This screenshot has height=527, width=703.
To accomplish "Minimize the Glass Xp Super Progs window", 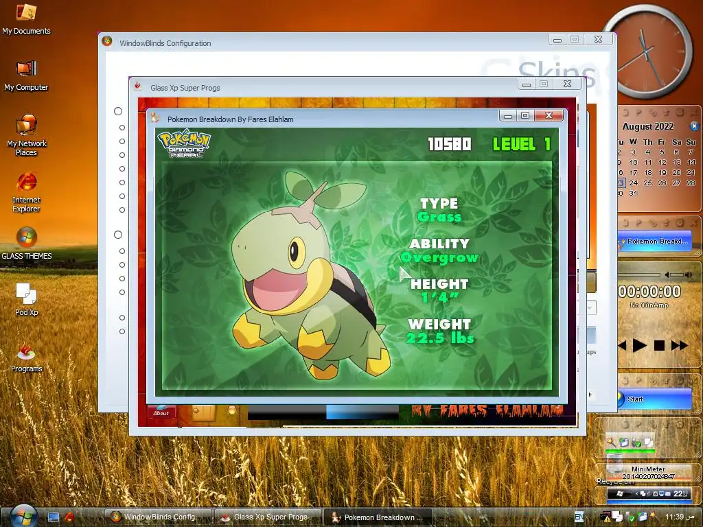I will pos(527,84).
